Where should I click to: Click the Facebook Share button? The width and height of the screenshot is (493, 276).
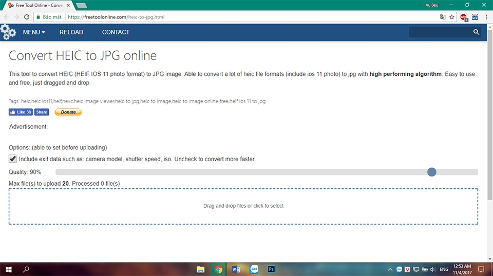(42, 112)
